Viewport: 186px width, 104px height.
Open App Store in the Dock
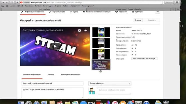130,102
